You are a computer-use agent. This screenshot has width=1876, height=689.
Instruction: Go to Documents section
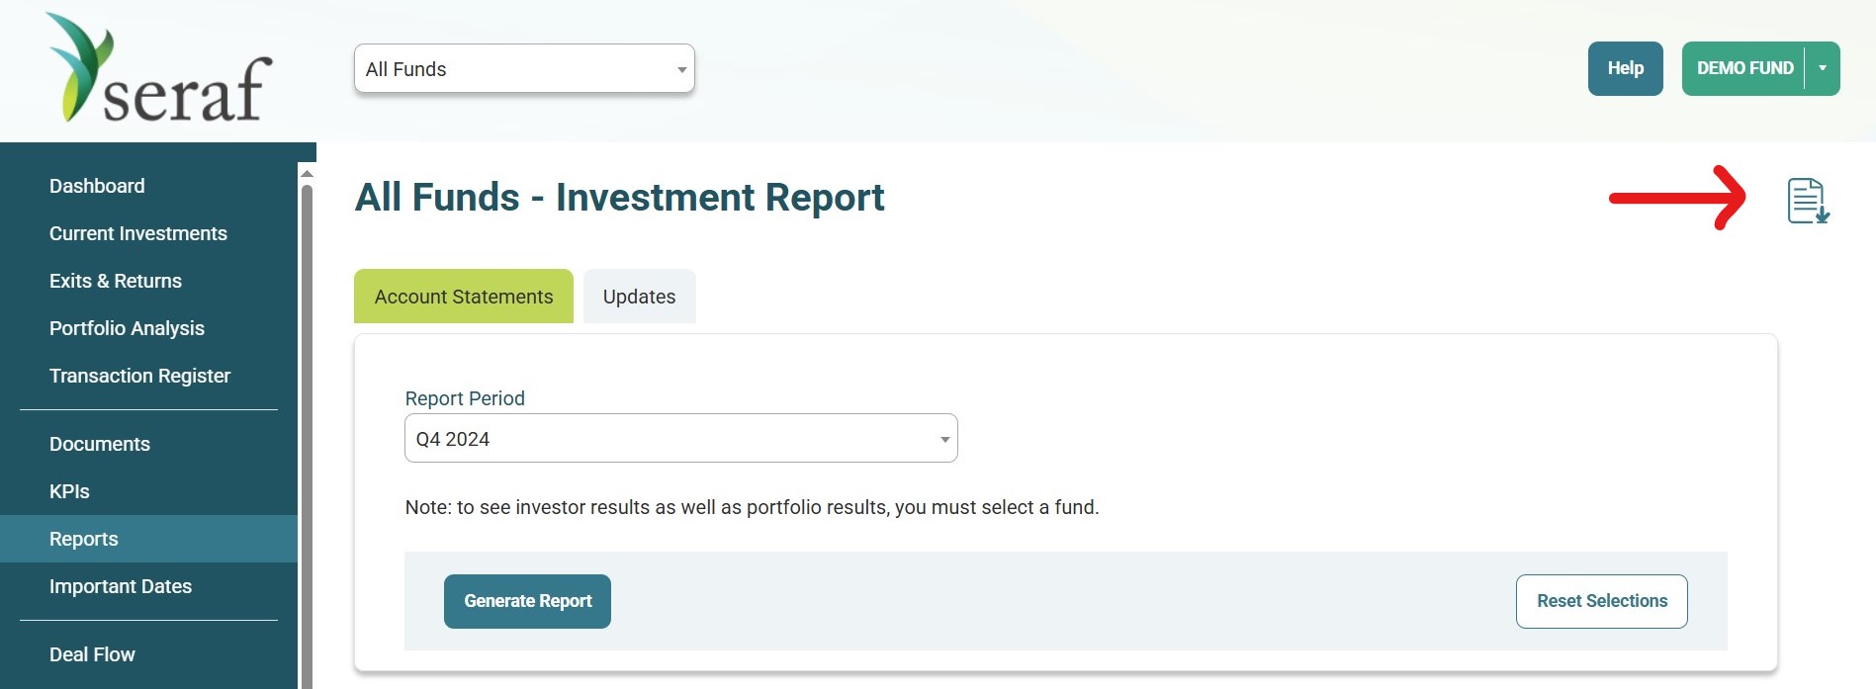[100, 444]
